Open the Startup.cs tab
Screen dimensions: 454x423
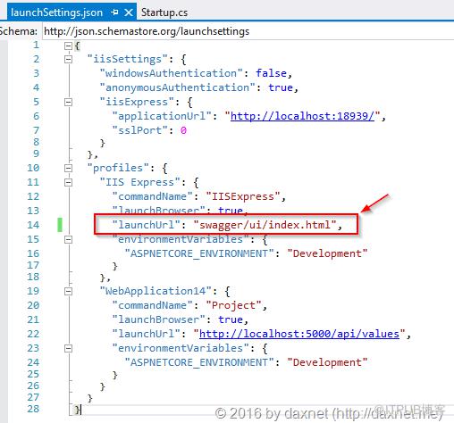[x=164, y=12]
